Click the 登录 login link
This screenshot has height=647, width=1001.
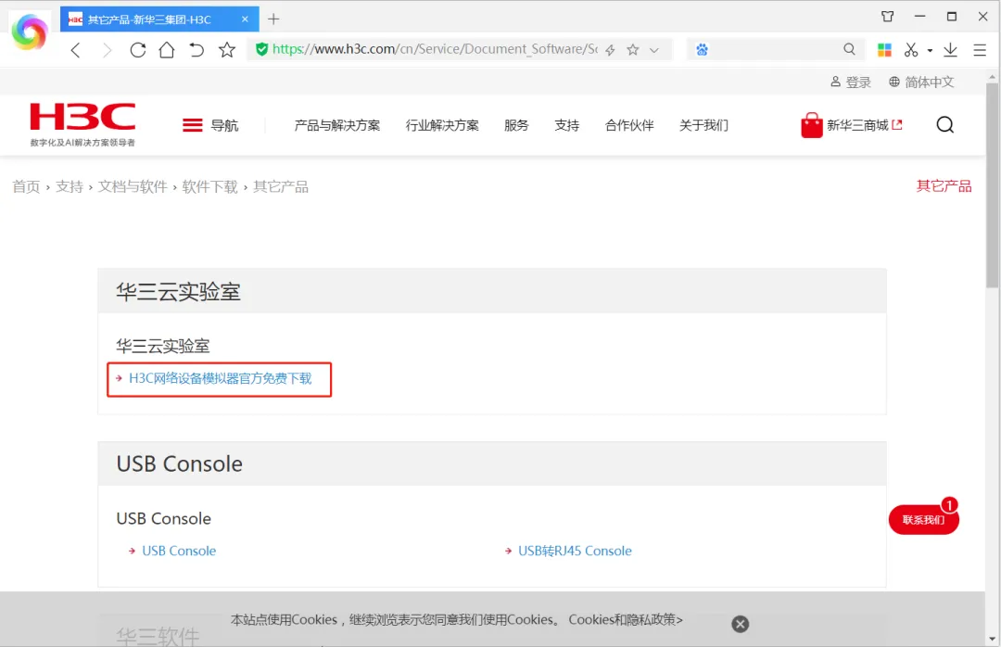coord(851,82)
